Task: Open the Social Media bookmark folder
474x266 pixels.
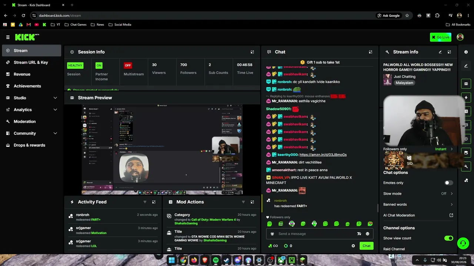Action: coord(120,25)
